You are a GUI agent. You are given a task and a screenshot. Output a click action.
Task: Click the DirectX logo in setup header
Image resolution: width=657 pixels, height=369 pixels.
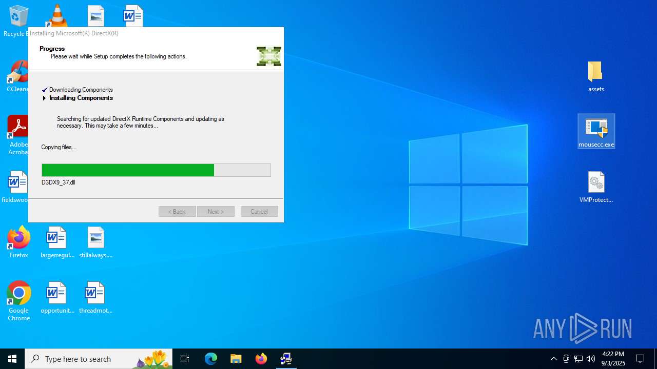pyautogui.click(x=269, y=56)
